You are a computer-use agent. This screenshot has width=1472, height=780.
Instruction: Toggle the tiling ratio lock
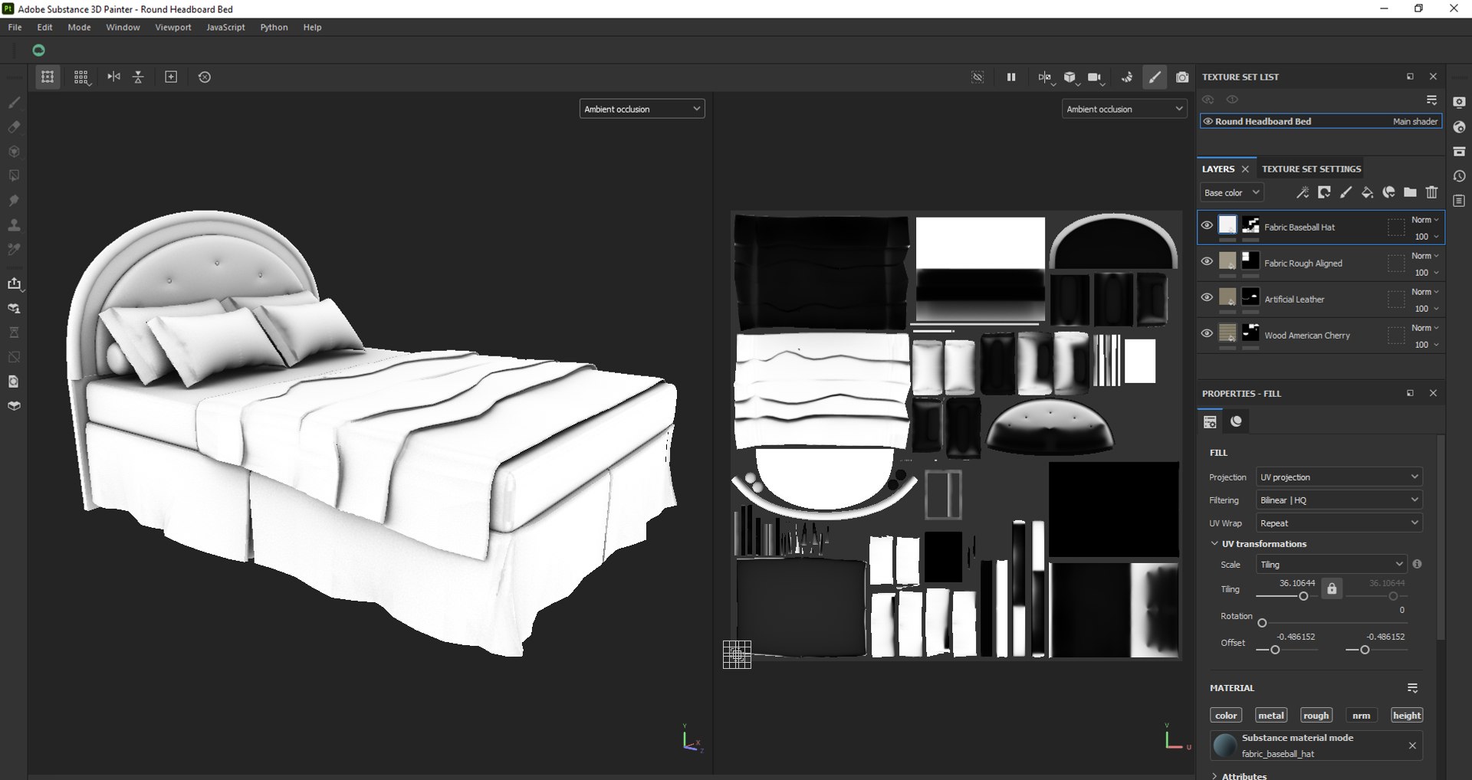(1332, 588)
